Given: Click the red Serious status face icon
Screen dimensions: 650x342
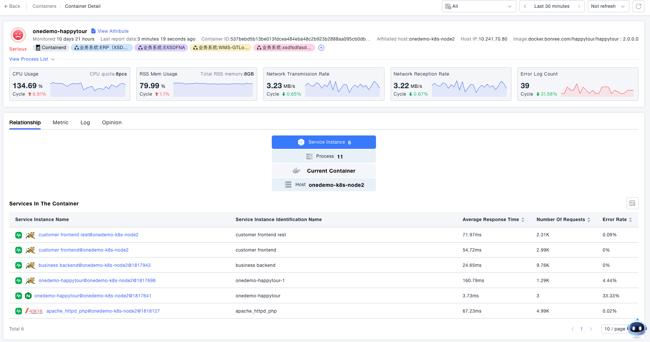Looking at the screenshot, I should 18,35.
